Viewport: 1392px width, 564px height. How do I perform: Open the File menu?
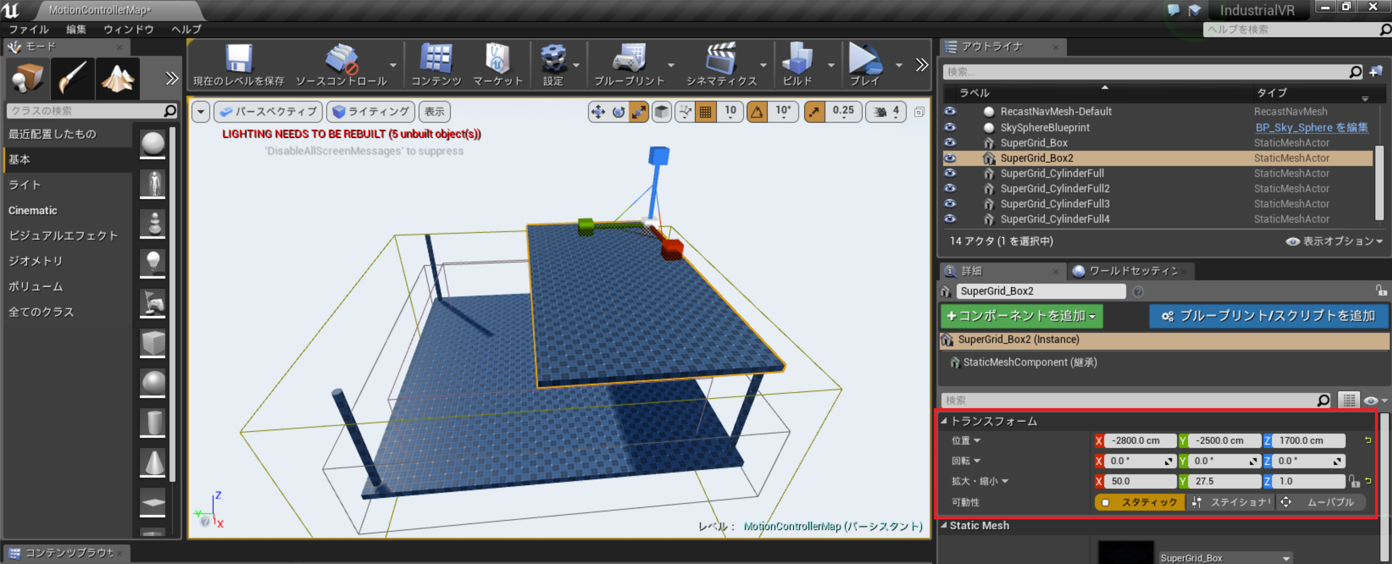[29, 29]
